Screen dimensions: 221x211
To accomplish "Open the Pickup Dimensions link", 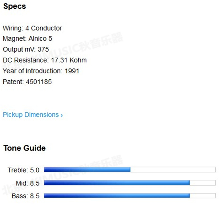I will [30, 115].
